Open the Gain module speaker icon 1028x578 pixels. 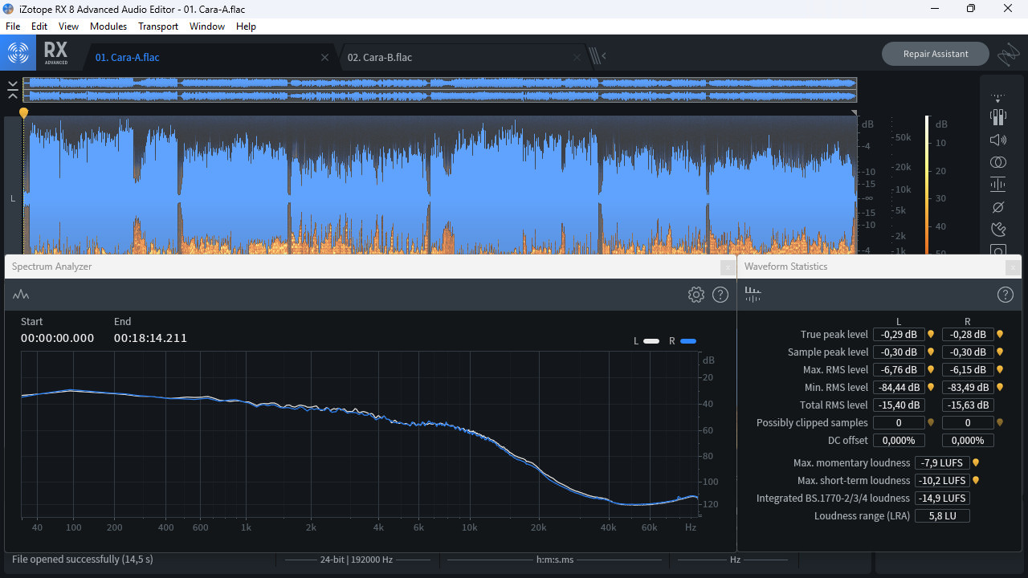(x=997, y=140)
